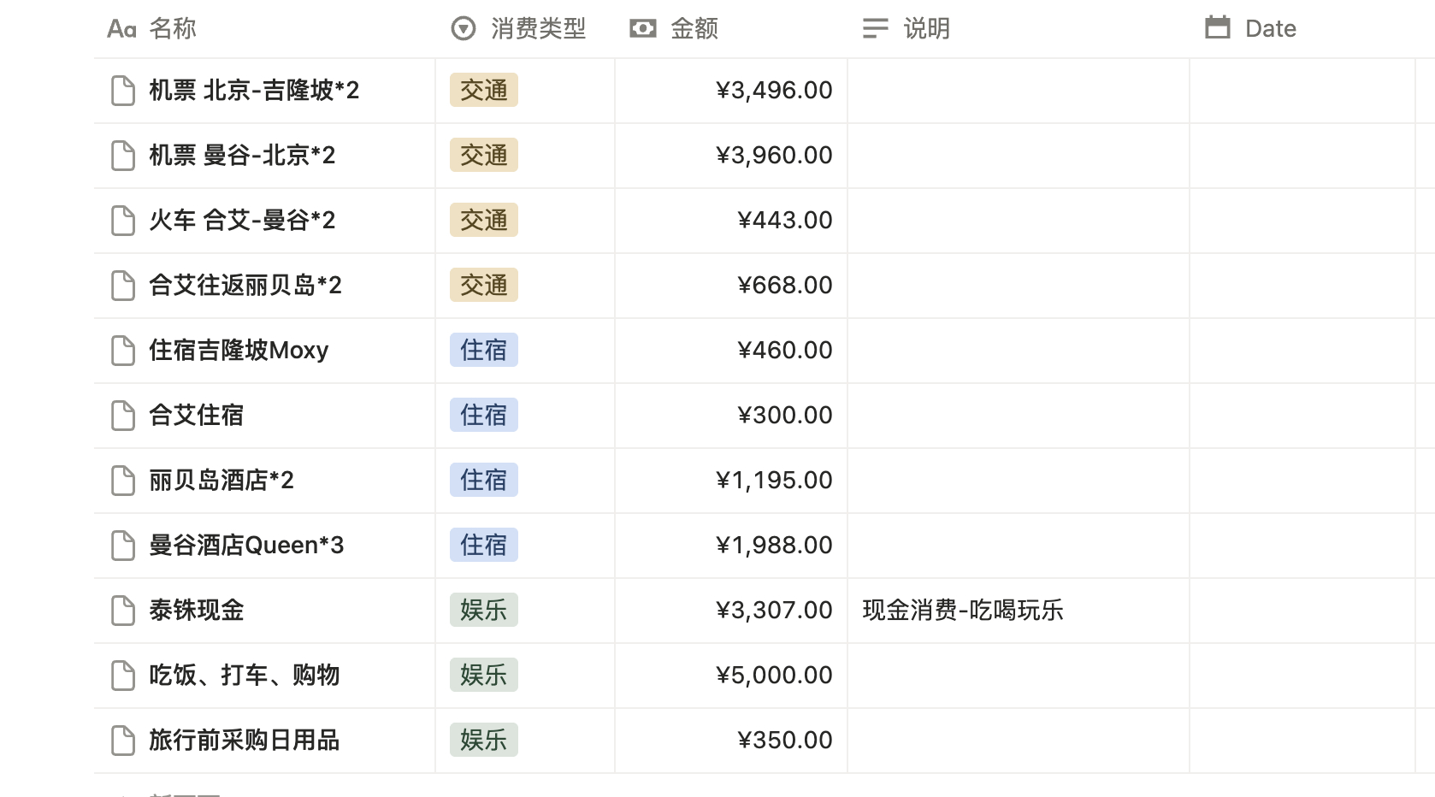The image size is (1435, 797).
Task: Open the 合艾往返丽贝岛*2 entry
Action: pos(245,286)
